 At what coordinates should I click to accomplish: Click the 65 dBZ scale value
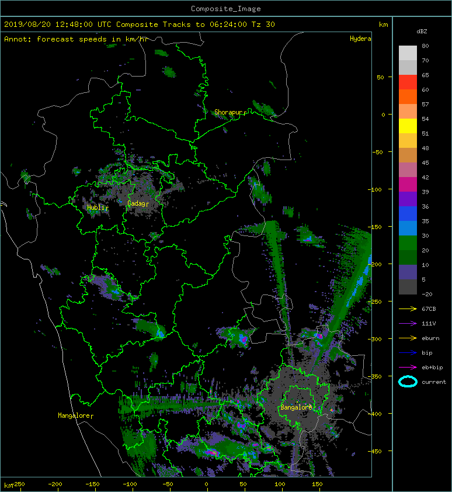pos(425,75)
